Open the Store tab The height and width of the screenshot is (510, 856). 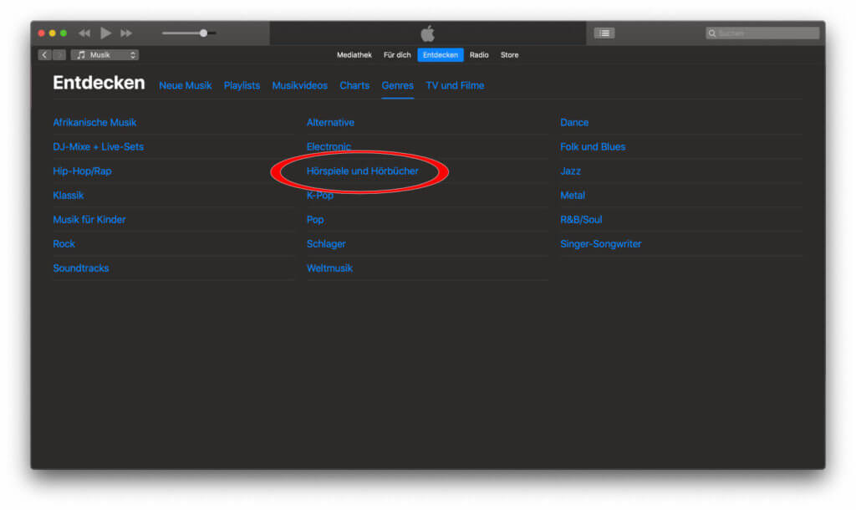[509, 55]
